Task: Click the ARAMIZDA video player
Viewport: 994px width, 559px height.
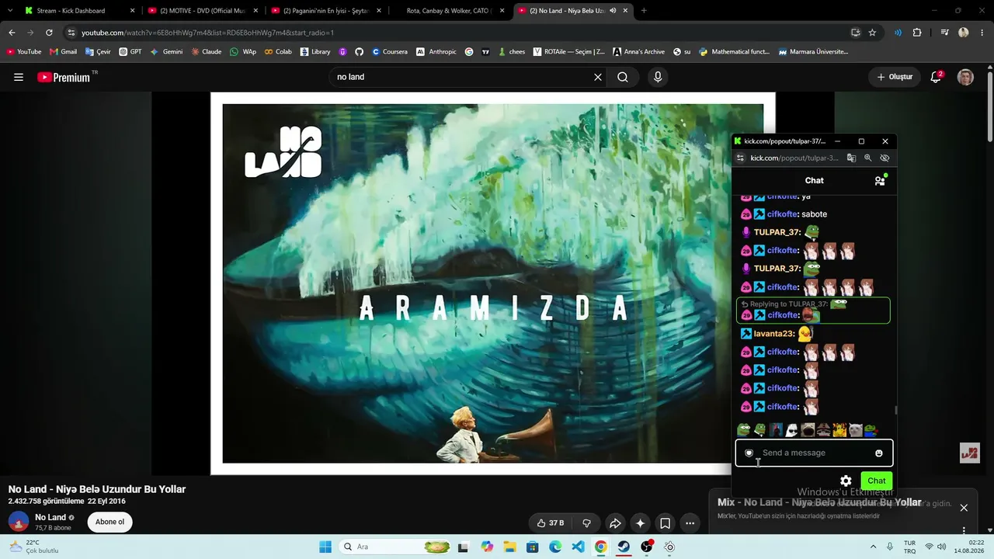Action: [493, 283]
